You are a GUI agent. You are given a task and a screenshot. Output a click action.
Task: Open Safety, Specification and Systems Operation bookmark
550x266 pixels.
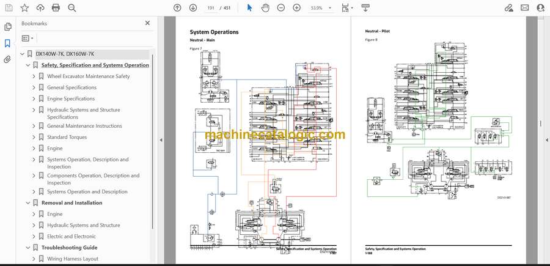(x=95, y=65)
